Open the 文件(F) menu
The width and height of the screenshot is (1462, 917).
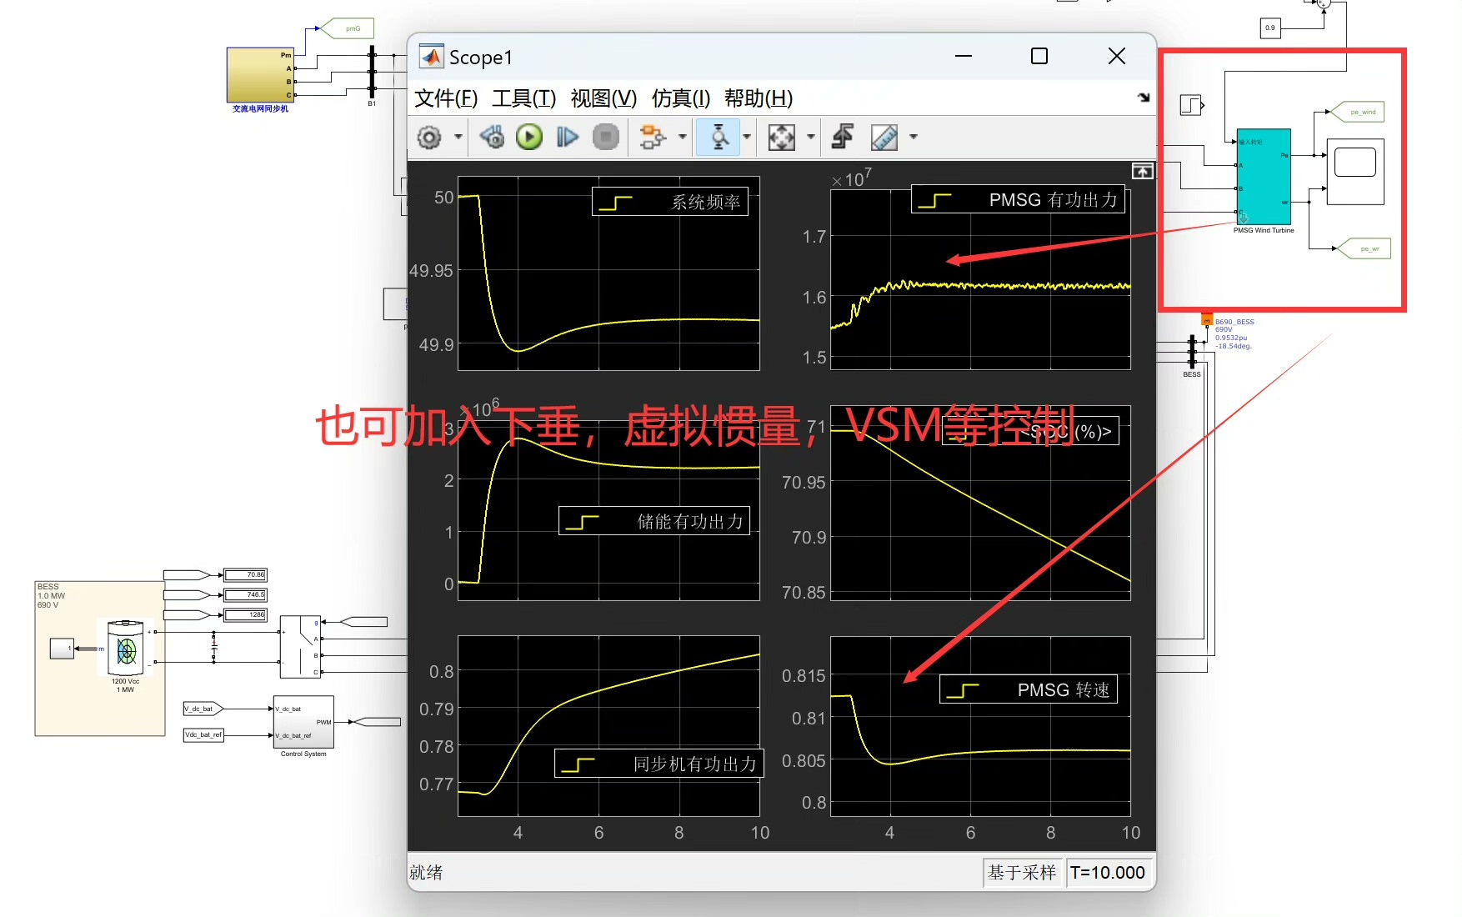pos(446,98)
